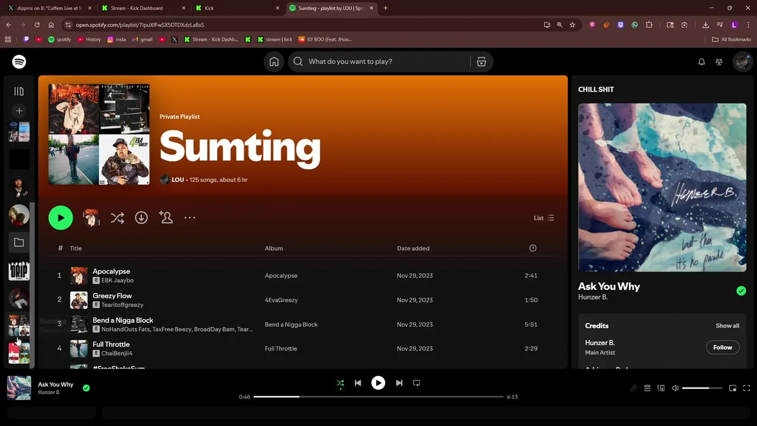
Task: Download the Sumting playlist
Action: pyautogui.click(x=141, y=218)
